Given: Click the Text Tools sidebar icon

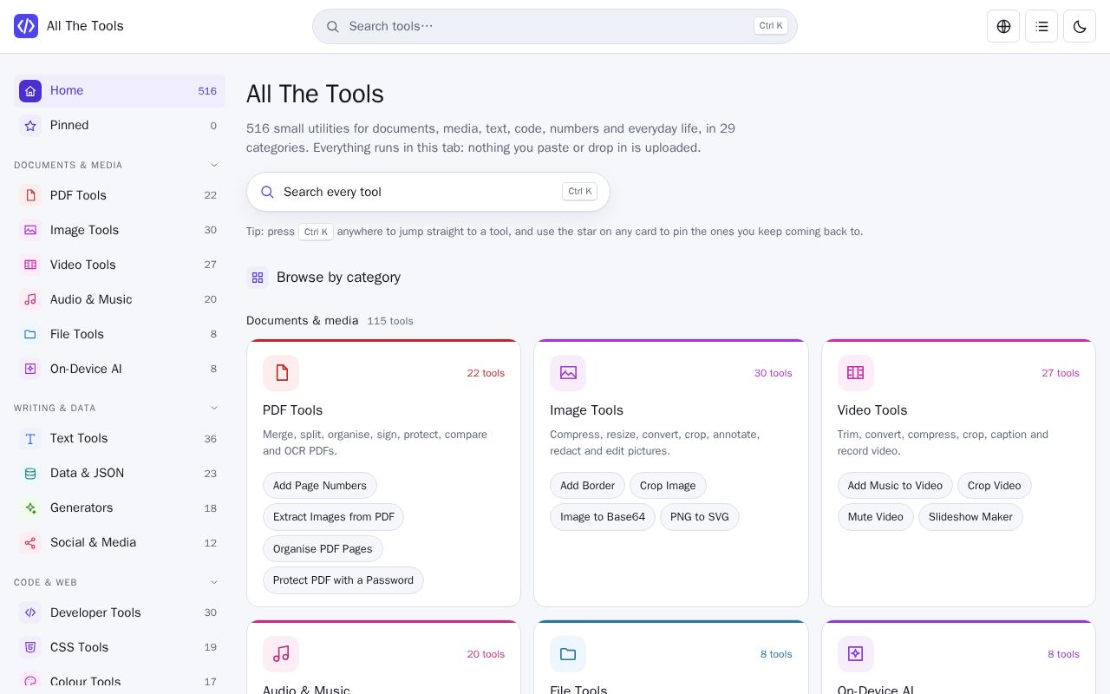Looking at the screenshot, I should coord(30,438).
